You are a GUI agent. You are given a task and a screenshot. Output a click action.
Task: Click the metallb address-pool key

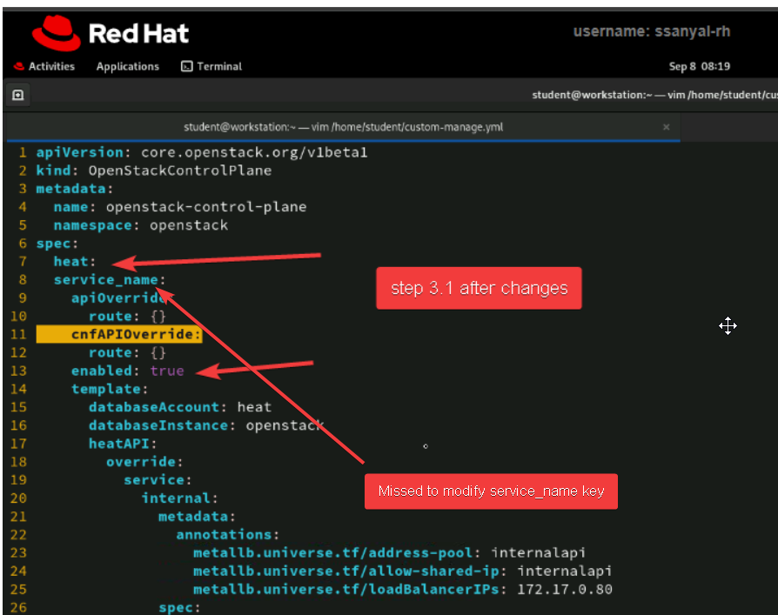tap(332, 553)
